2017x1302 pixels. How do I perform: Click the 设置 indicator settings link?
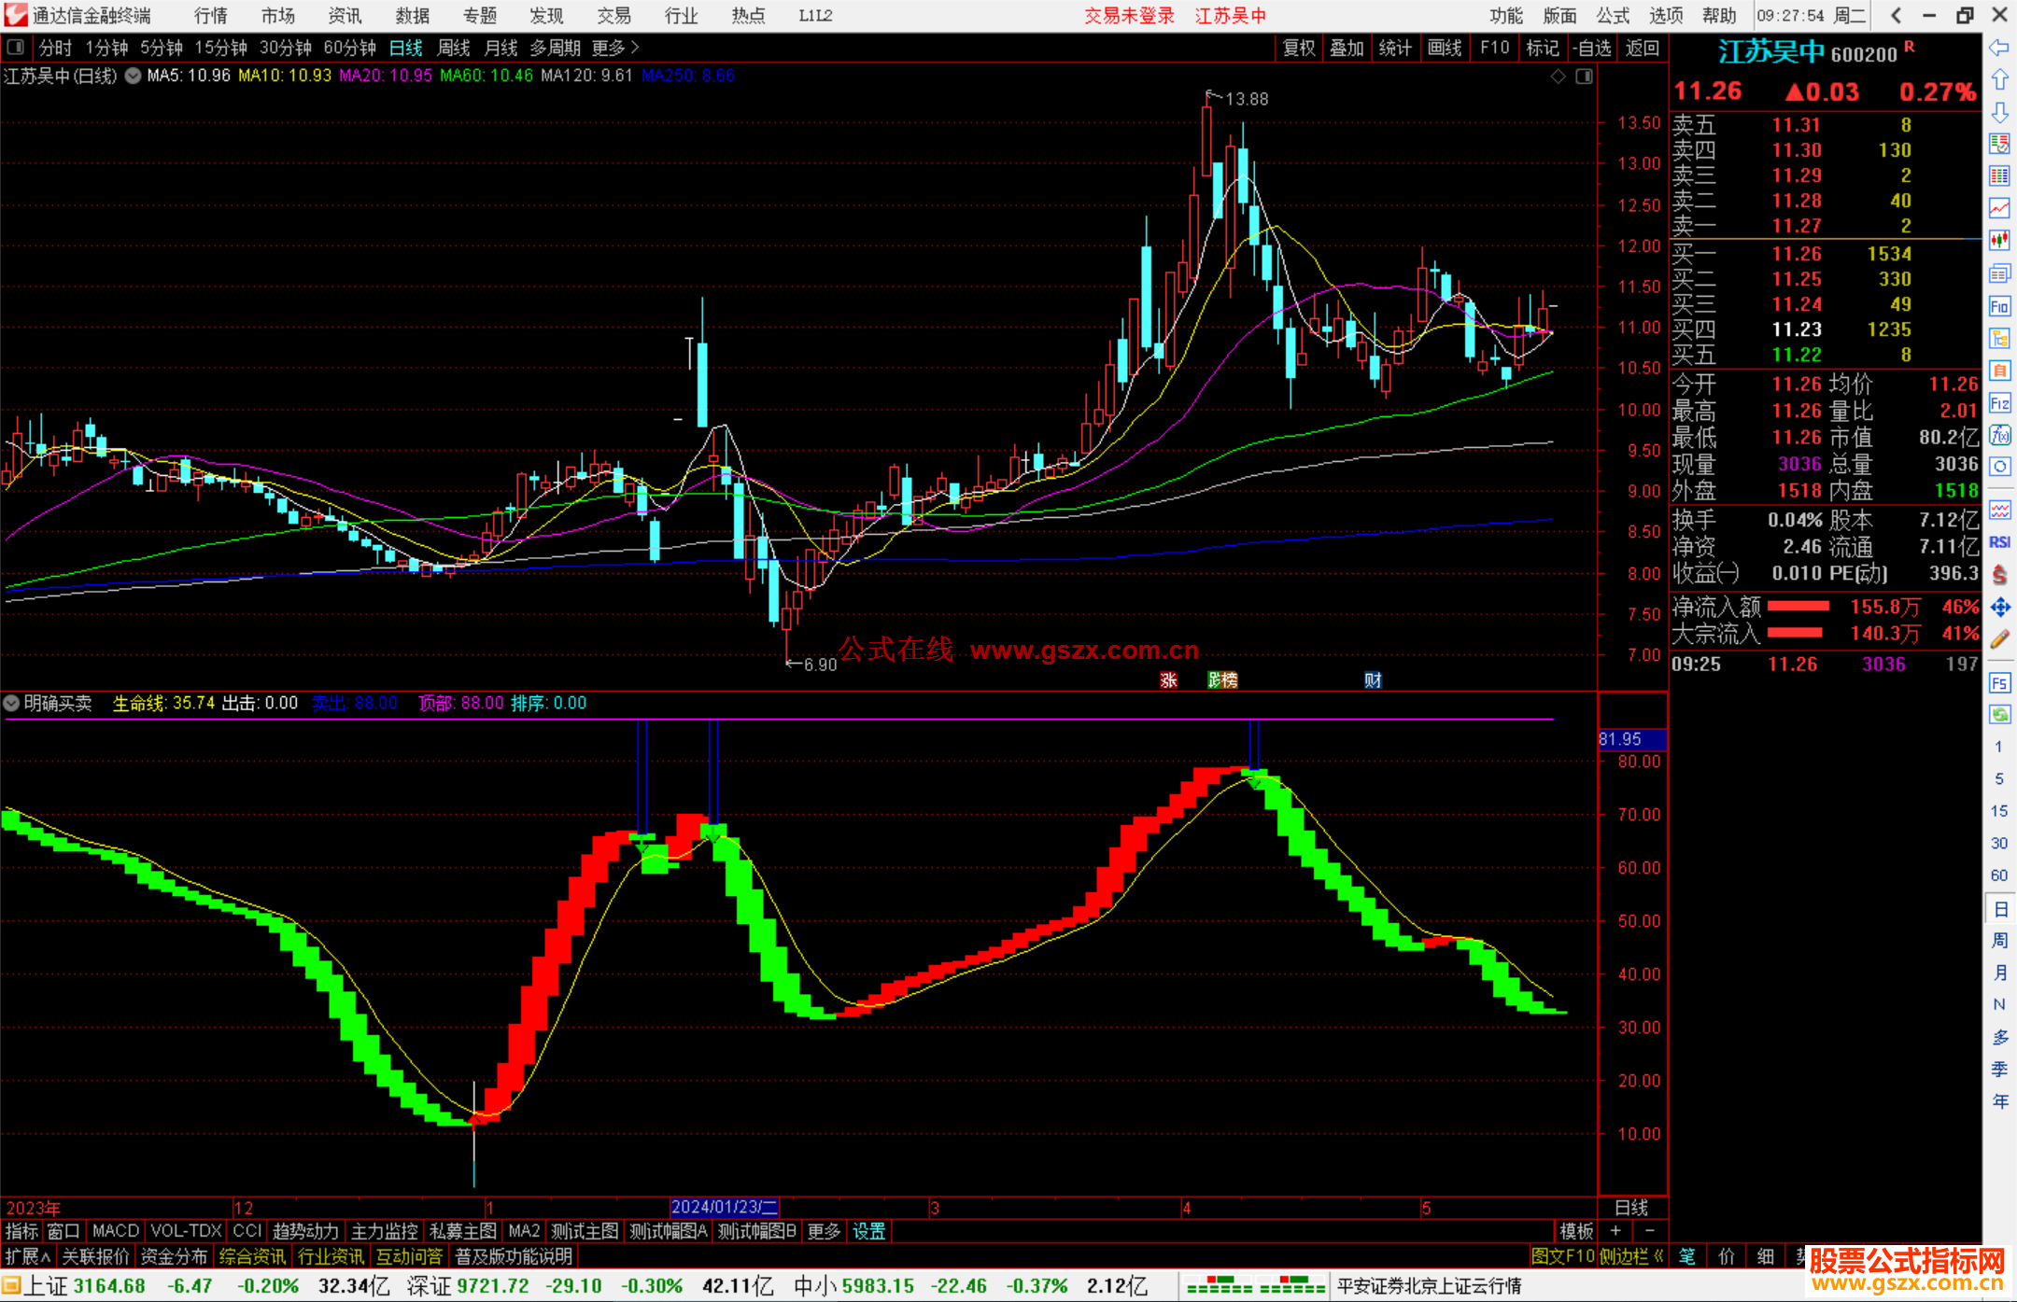[x=868, y=1231]
